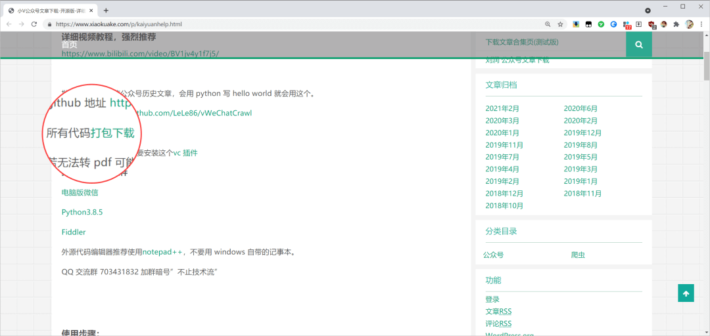Click the padlock site info icon

click(50, 24)
